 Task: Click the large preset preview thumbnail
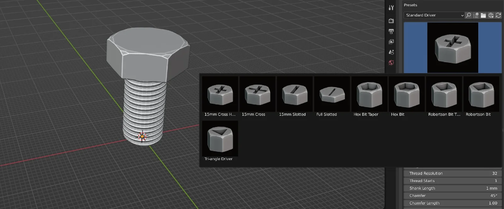tap(453, 47)
